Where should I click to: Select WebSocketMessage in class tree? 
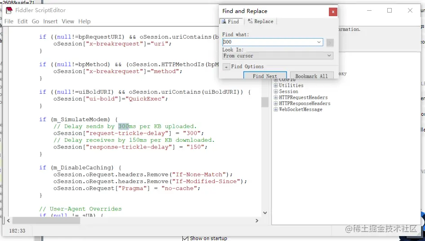coord(301,110)
